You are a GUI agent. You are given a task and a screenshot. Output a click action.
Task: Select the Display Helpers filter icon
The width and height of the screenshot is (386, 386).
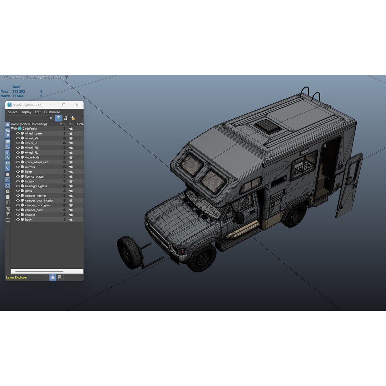coord(8,147)
